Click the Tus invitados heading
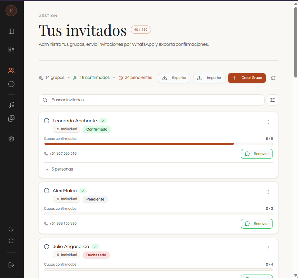 pos(83,30)
